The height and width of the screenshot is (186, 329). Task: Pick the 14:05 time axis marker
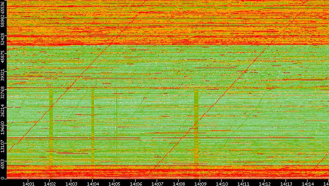pos(115,183)
